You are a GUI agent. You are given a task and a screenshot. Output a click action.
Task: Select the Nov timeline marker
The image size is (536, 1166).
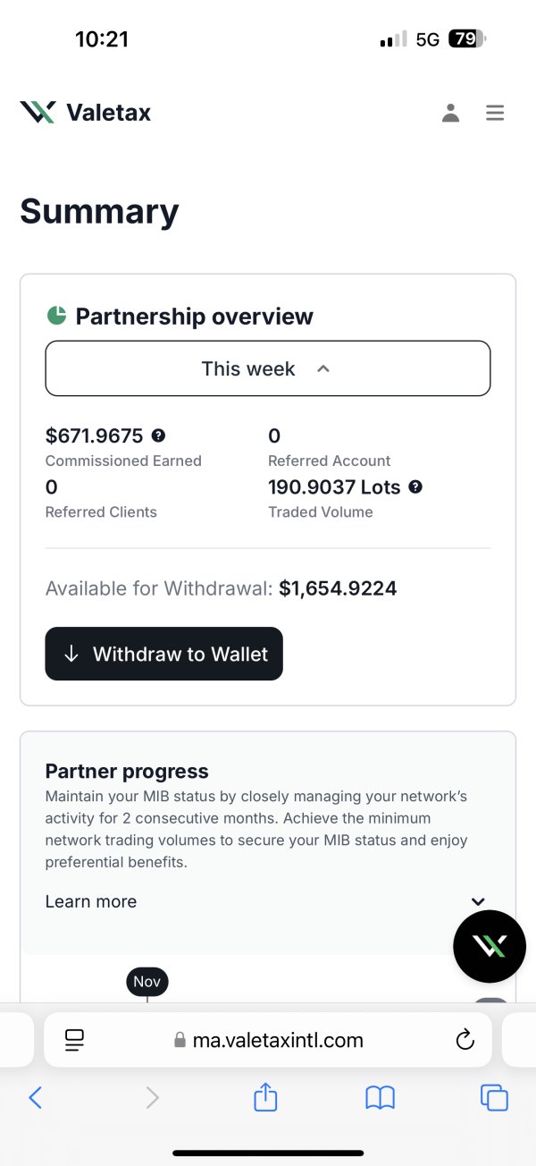pos(147,982)
